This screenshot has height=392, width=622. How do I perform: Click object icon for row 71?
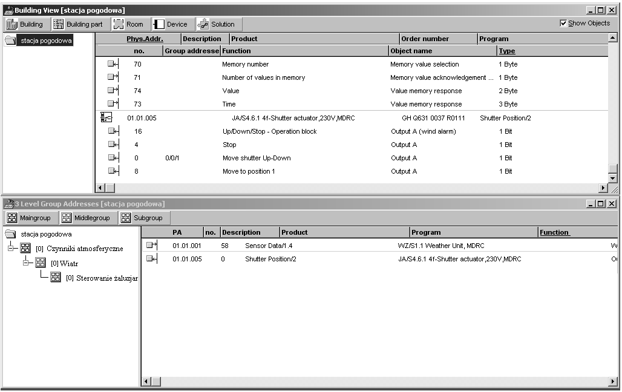pos(113,77)
